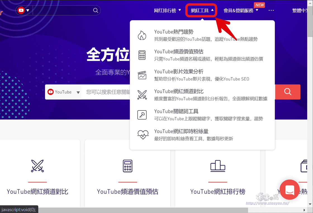Screen dimensions: 313x213
Task: Expand the 网红排行榜 menu
Action: tap(167, 10)
